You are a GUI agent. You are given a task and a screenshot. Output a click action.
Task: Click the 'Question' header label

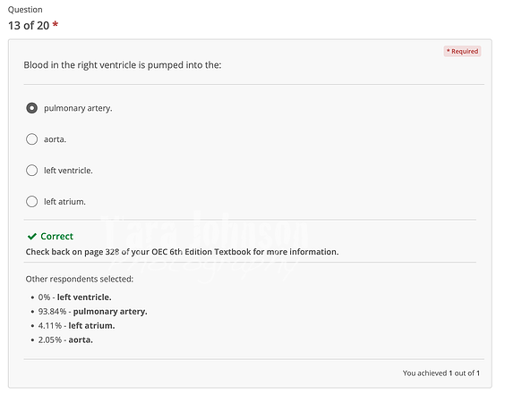click(x=25, y=10)
